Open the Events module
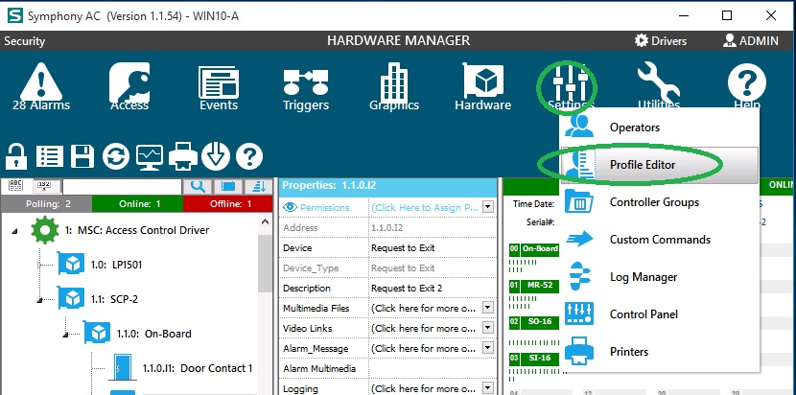This screenshot has width=796, height=395. click(219, 86)
